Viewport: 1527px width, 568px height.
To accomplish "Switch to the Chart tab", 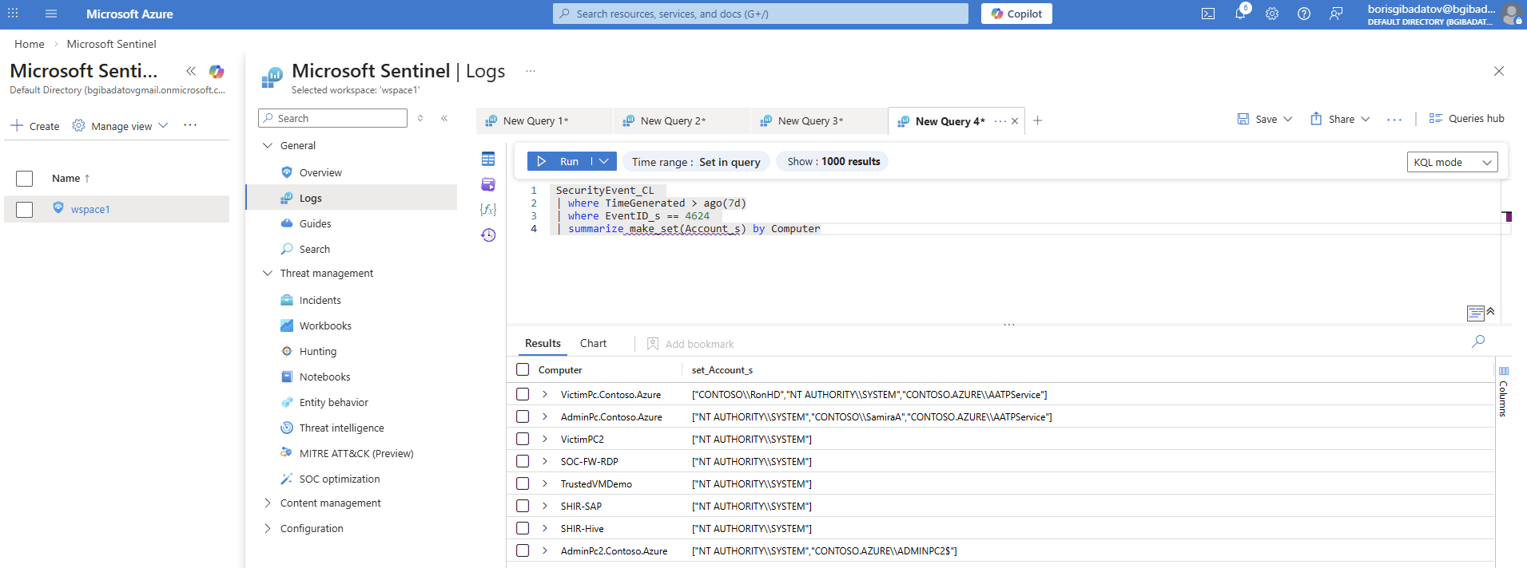I will coord(593,343).
